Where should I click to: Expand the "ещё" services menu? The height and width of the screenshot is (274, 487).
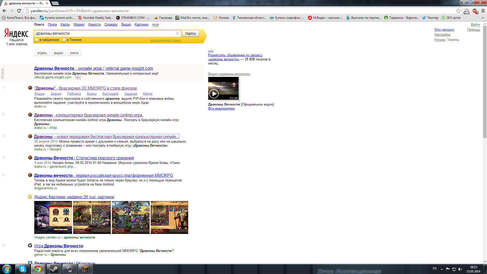155,25
